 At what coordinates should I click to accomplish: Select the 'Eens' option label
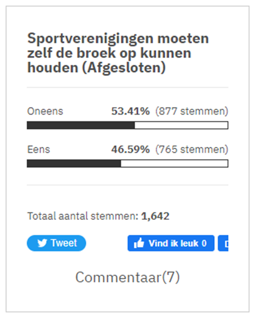39,150
